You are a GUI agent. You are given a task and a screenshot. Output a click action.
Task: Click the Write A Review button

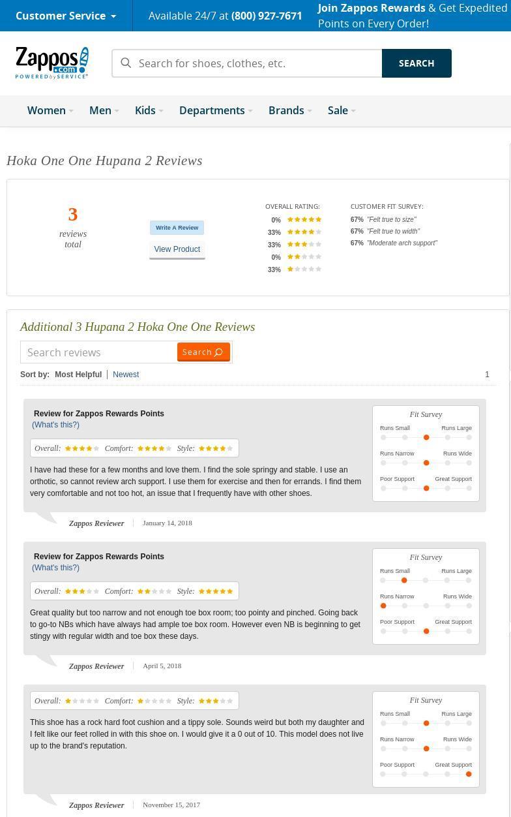pyautogui.click(x=177, y=228)
